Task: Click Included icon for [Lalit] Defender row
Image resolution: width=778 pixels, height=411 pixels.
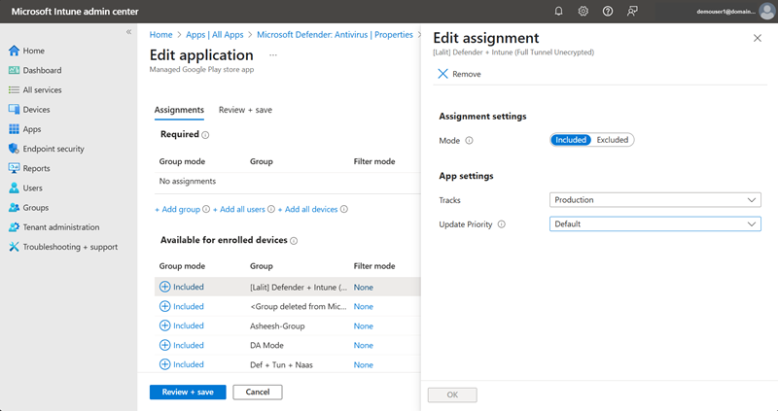Action: coord(164,287)
